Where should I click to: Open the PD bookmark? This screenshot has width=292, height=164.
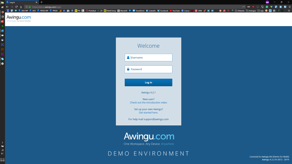coord(78,11)
